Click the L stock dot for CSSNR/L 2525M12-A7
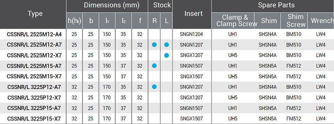This screenshot has width=334, height=124. click(x=167, y=45)
